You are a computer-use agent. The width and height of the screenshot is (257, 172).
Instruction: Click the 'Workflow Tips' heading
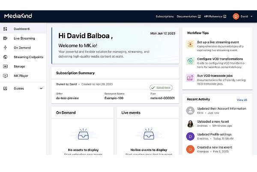[197, 33]
